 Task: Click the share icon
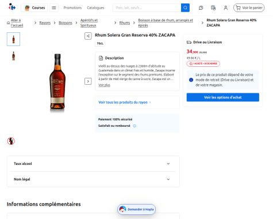pyautogui.click(x=88, y=36)
